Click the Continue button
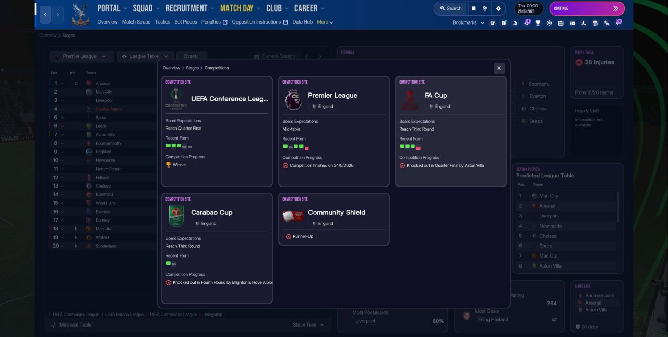The width and height of the screenshot is (668, 337). click(587, 8)
